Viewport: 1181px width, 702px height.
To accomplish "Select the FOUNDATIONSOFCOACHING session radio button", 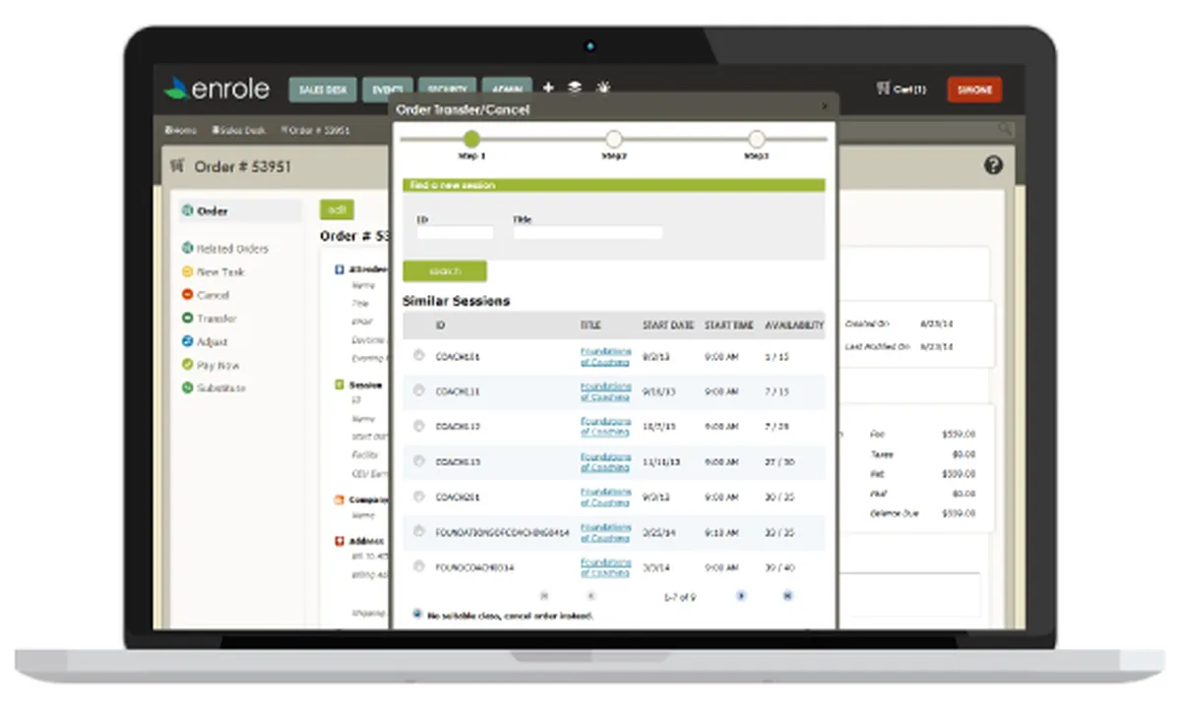I will [x=418, y=532].
